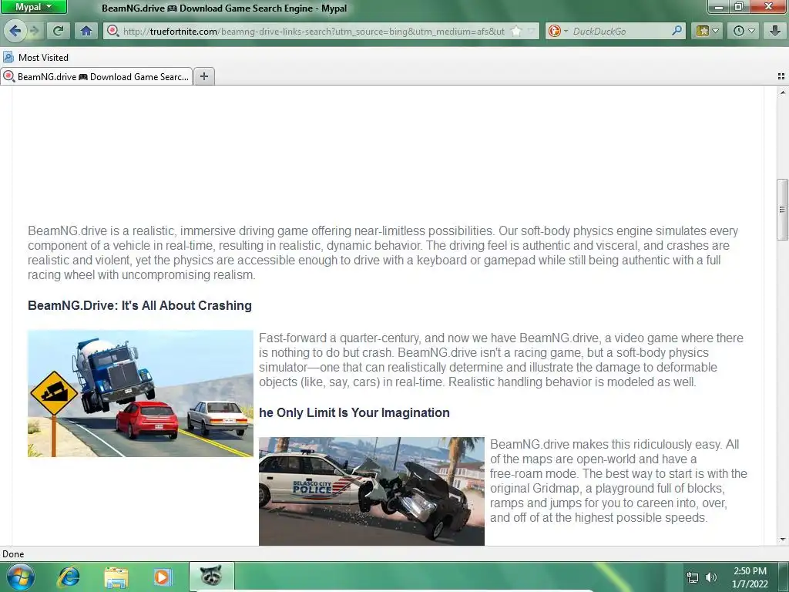The height and width of the screenshot is (592, 789).
Task: Open the Most Visited bookmarks folder
Action: pyautogui.click(x=35, y=57)
